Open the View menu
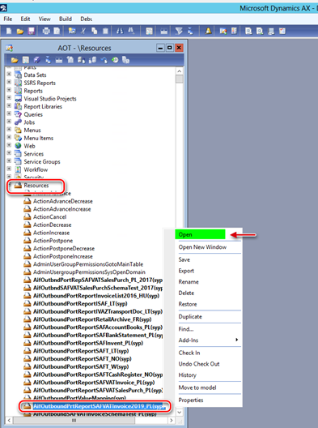 click(x=45, y=19)
